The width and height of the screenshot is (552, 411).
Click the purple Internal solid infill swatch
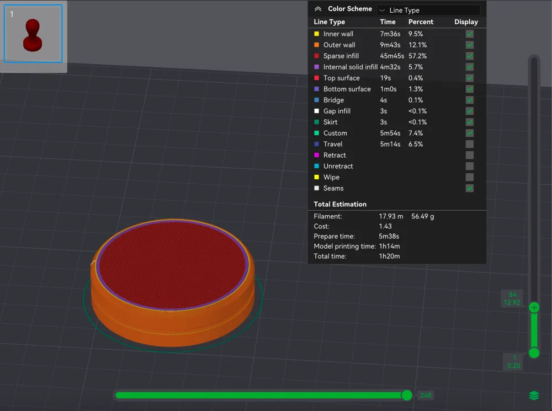[x=316, y=67]
